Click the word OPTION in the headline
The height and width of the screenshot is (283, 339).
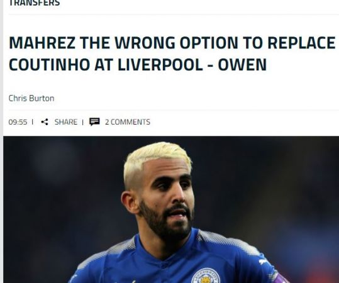coord(209,43)
